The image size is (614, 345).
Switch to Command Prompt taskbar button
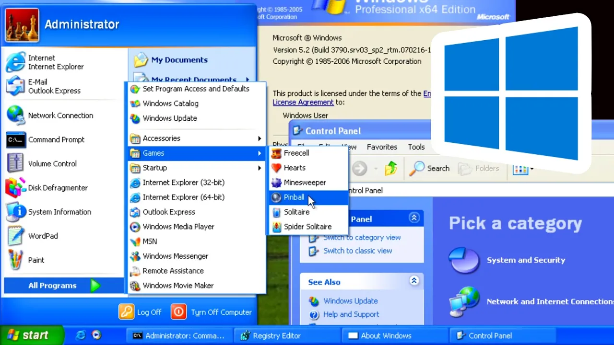(x=179, y=336)
